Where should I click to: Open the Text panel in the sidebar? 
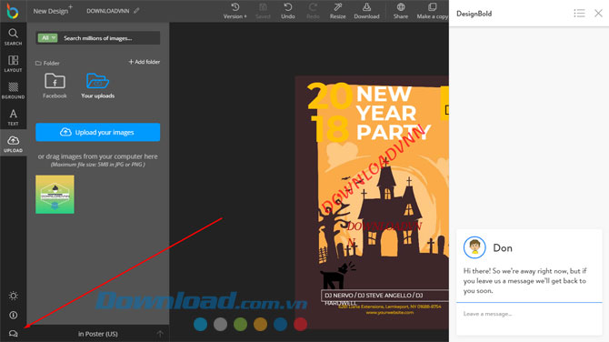(x=14, y=117)
